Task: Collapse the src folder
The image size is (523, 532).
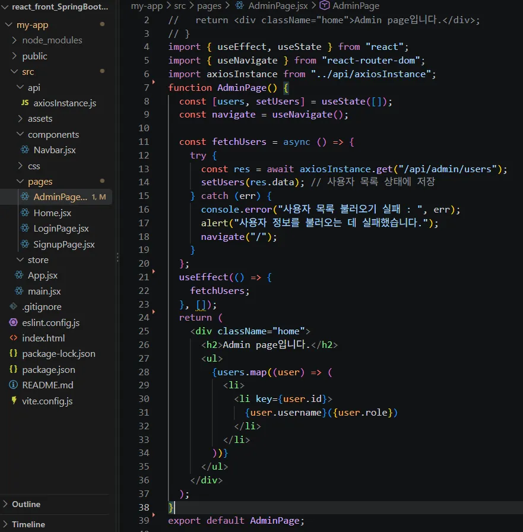Action: pyautogui.click(x=14, y=71)
